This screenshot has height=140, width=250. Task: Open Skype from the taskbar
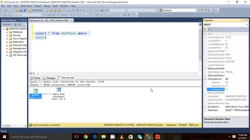[x=140, y=136]
